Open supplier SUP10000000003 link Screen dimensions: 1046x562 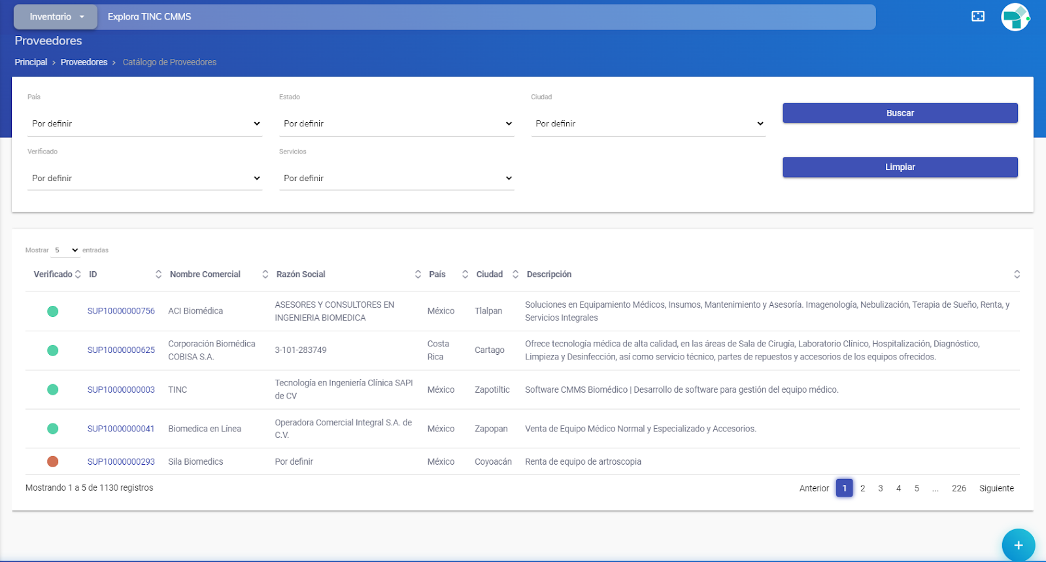[x=121, y=389]
